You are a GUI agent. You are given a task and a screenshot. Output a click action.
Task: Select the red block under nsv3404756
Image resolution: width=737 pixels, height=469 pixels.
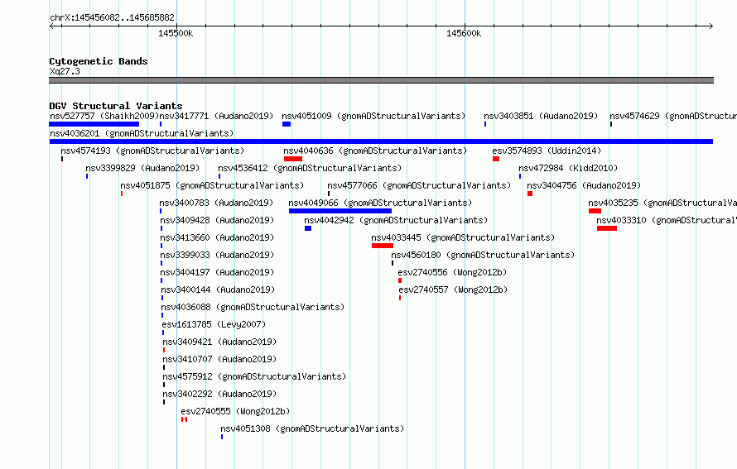[530, 194]
